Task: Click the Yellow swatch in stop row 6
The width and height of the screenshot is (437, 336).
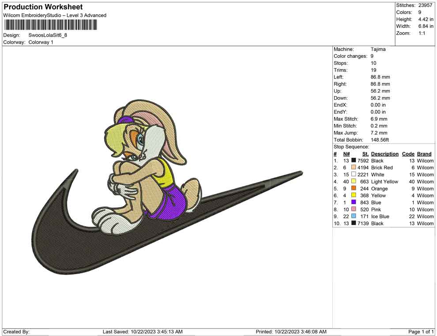Action: click(354, 195)
